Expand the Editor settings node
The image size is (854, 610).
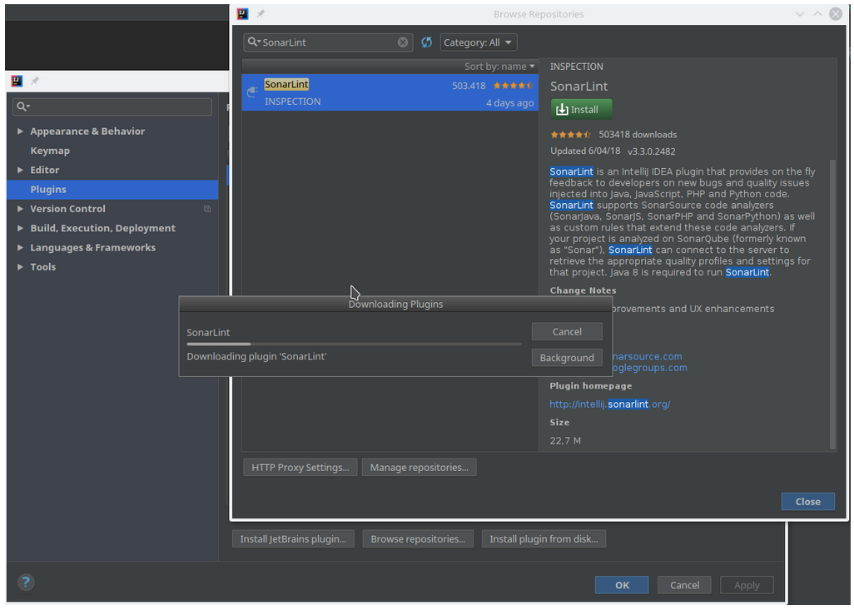(20, 170)
